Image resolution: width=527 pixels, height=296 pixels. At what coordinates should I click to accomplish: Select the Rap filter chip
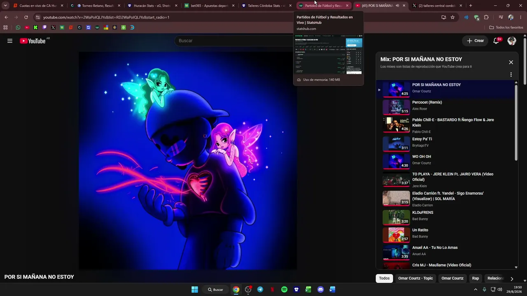[x=476, y=278]
